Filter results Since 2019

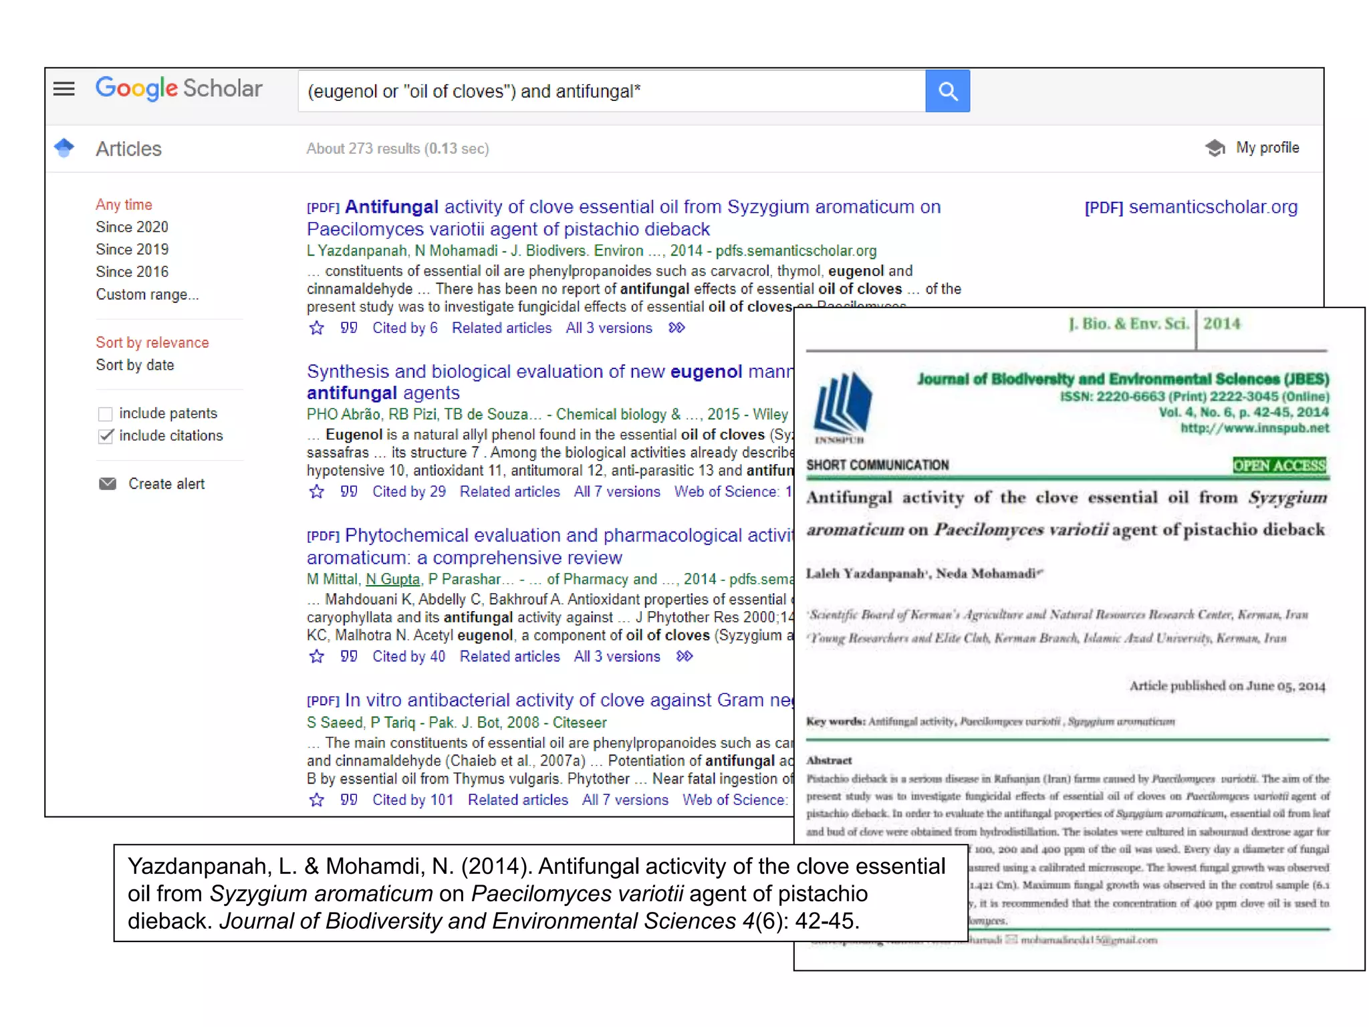[132, 249]
